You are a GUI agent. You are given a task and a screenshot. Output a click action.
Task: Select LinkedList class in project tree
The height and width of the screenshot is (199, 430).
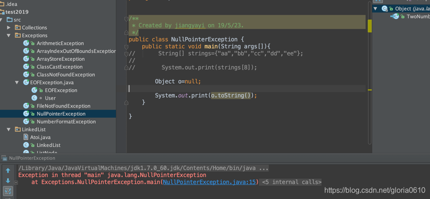48,145
